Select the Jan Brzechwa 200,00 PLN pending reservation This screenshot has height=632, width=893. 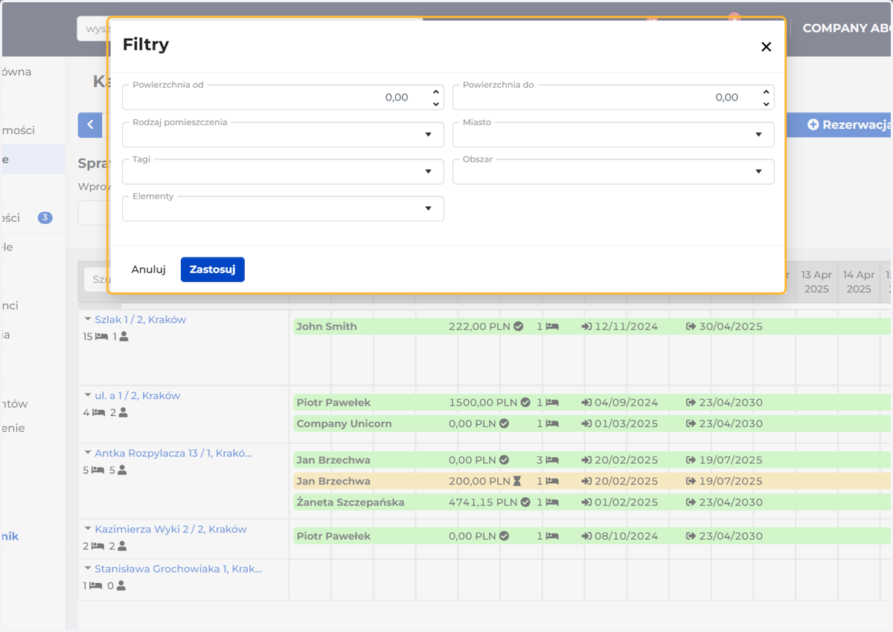coord(592,481)
